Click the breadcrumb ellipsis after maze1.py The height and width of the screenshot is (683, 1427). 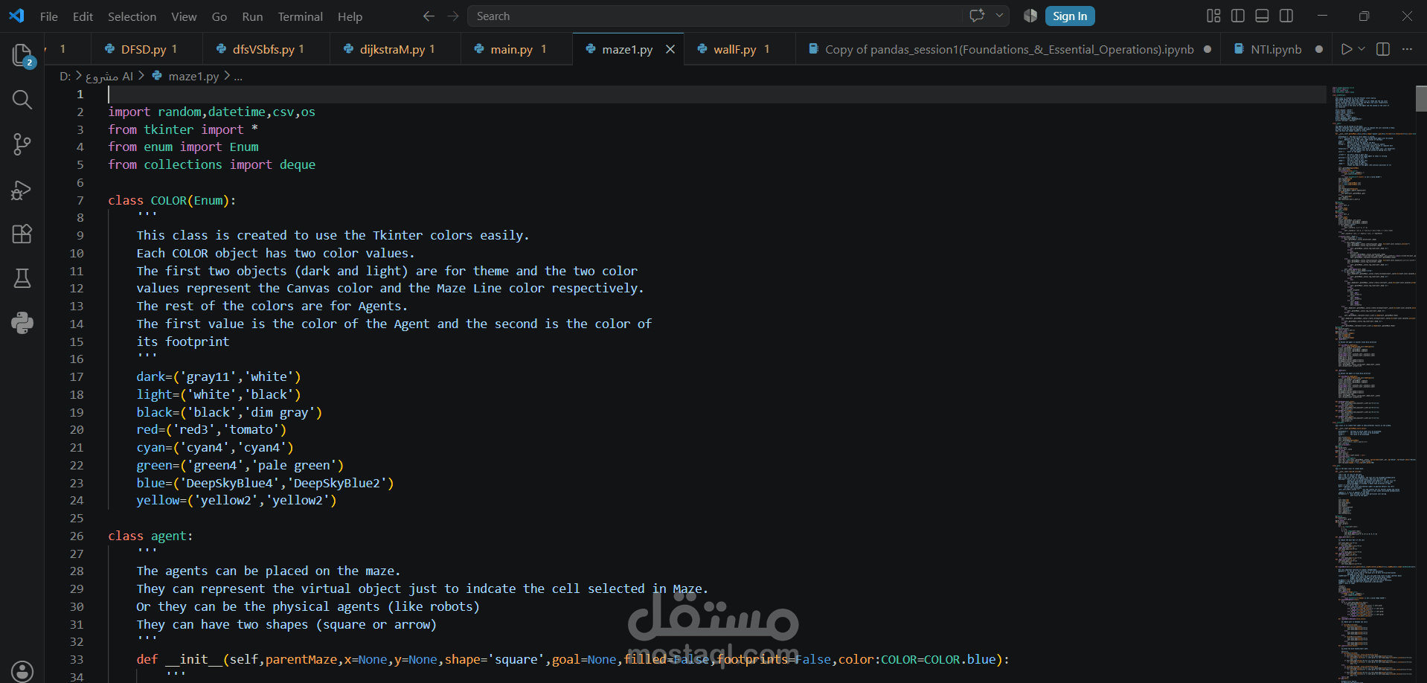238,77
